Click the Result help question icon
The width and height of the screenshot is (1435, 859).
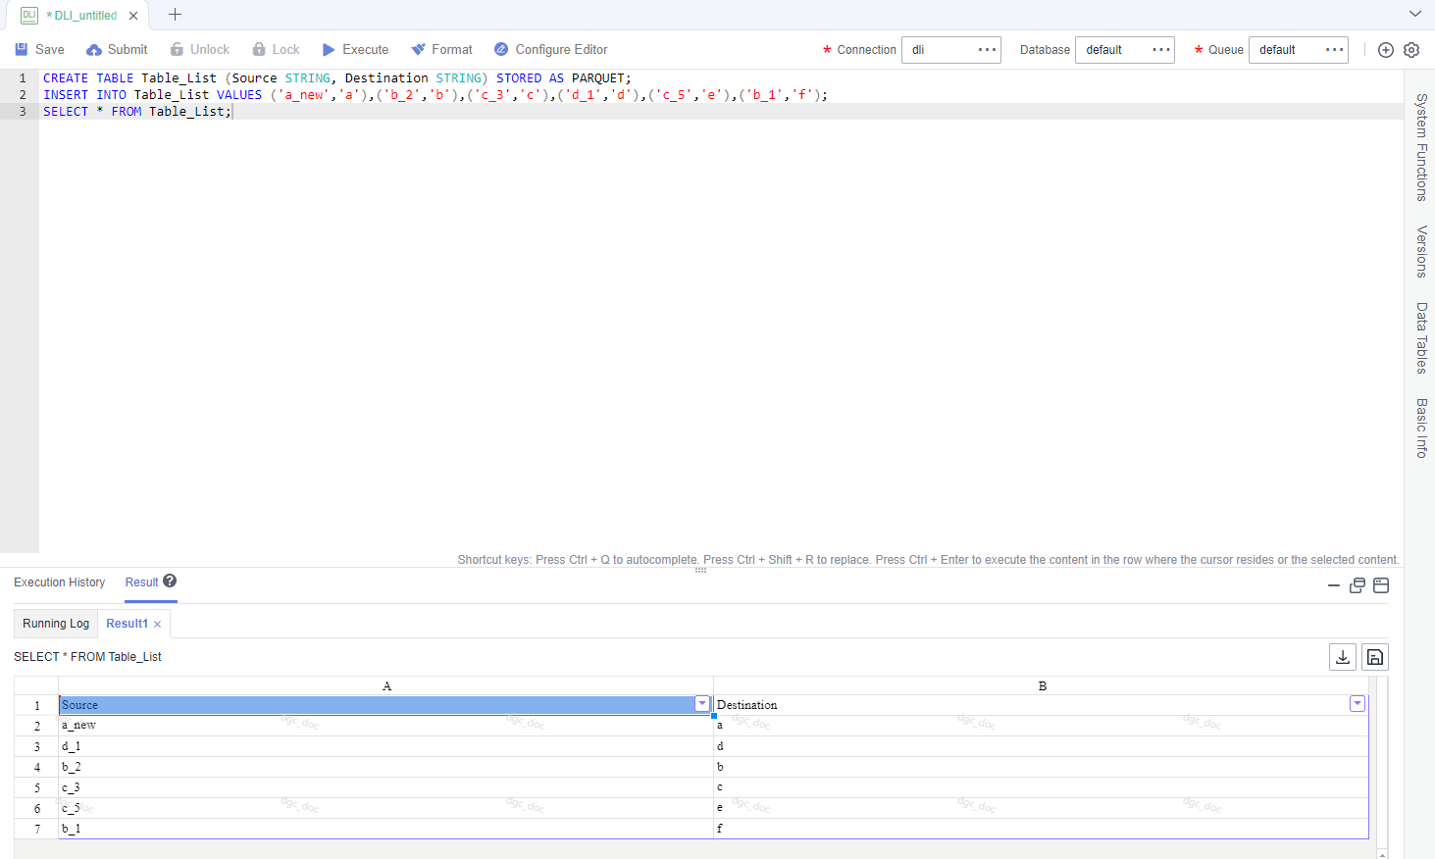pyautogui.click(x=170, y=581)
